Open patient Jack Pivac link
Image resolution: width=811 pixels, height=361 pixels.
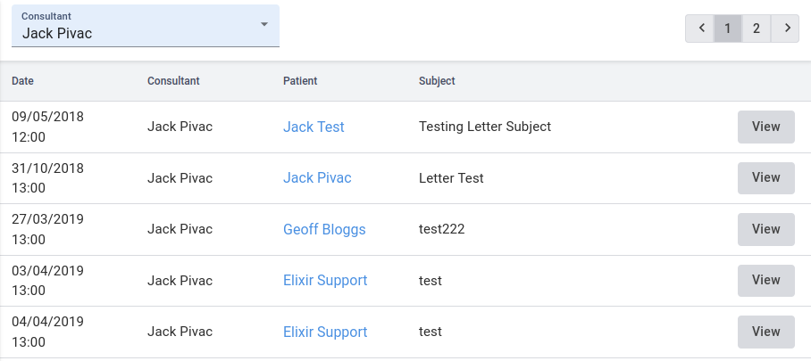[317, 177]
